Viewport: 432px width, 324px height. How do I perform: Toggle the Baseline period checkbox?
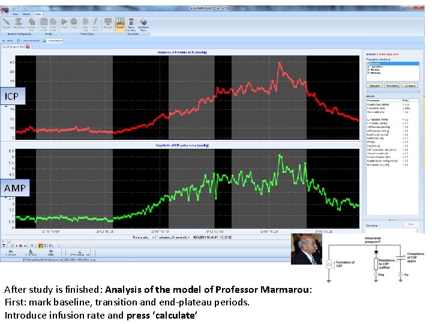point(368,64)
